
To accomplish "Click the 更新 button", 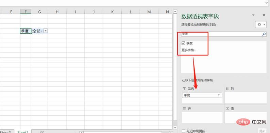I will click(x=262, y=131).
